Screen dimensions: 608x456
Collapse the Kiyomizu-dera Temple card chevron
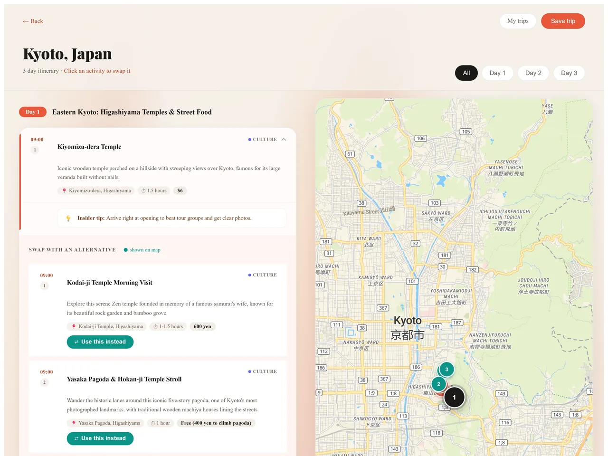pos(284,140)
